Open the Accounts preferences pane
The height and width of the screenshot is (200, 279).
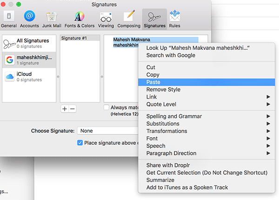click(x=29, y=20)
